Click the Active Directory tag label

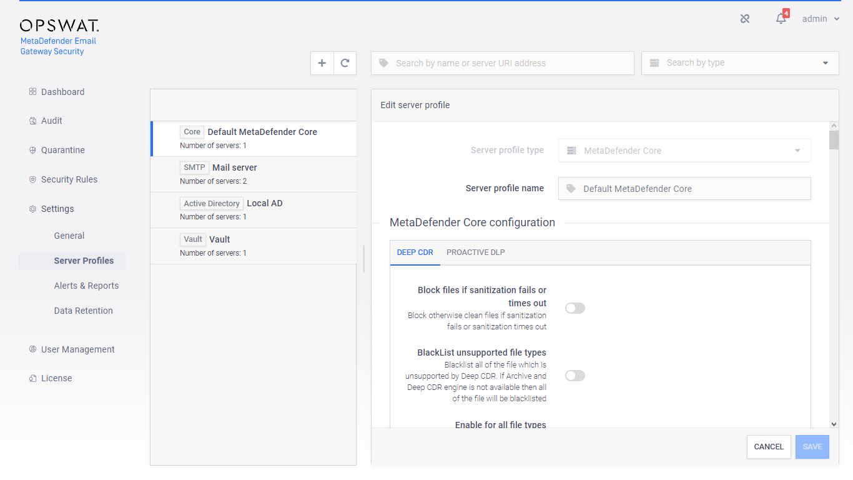pyautogui.click(x=212, y=203)
